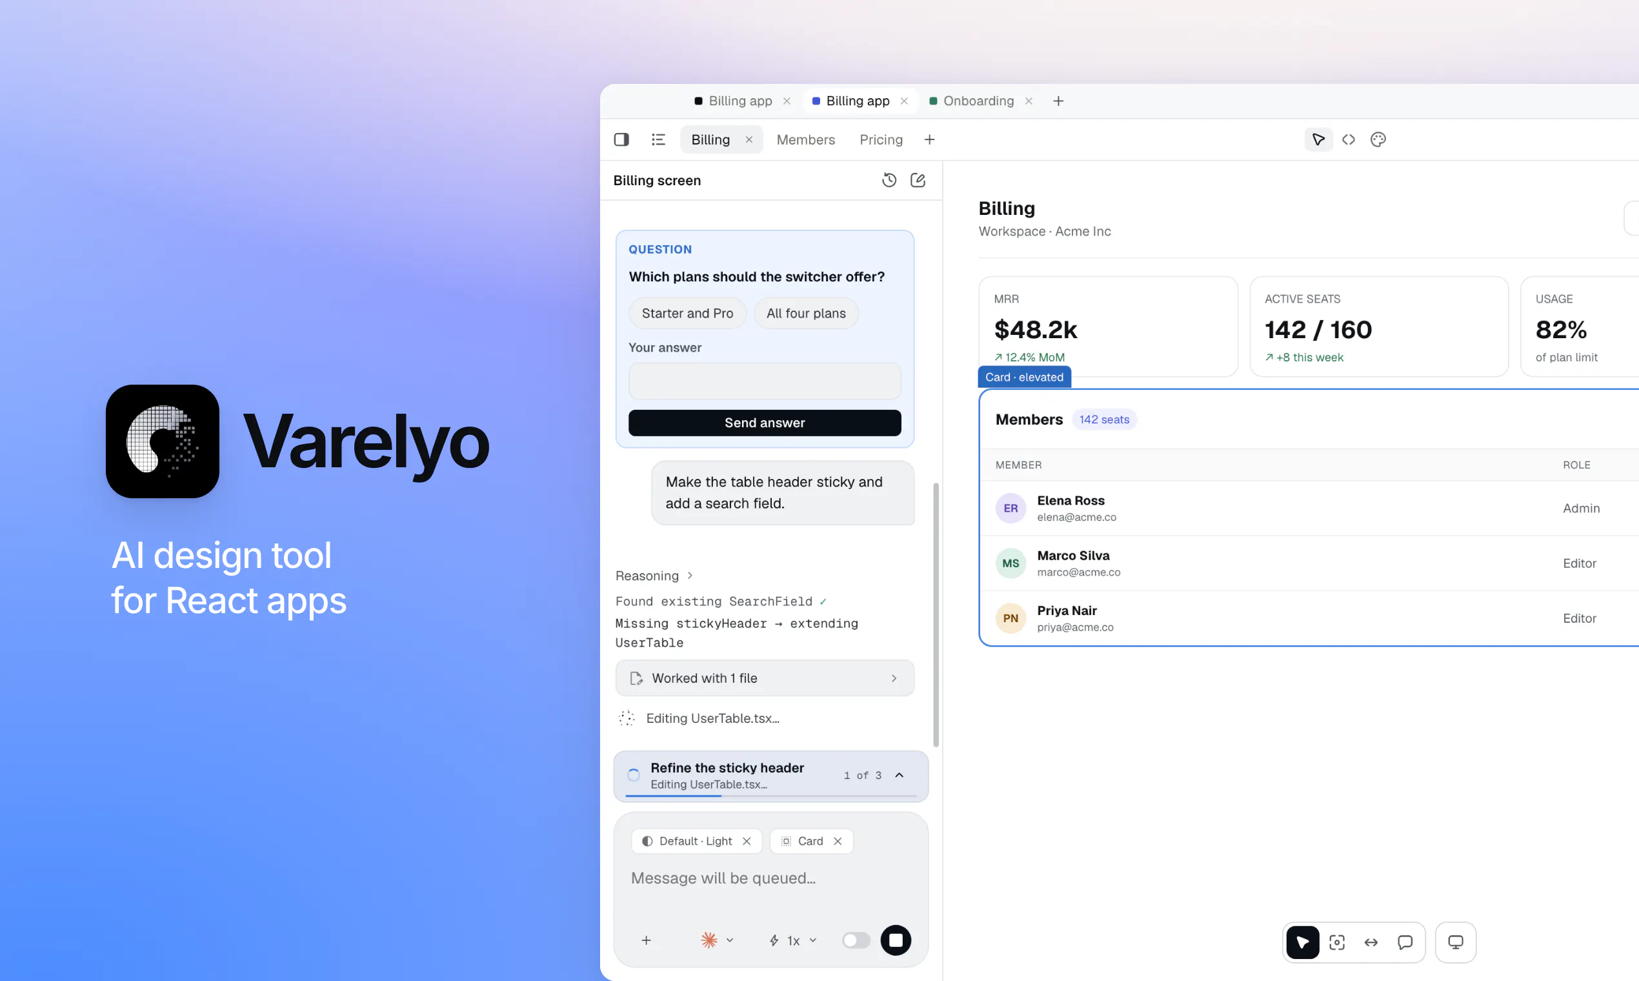Click the lightning speed icon
Viewport: 1639px width, 981px height.
[x=774, y=940]
